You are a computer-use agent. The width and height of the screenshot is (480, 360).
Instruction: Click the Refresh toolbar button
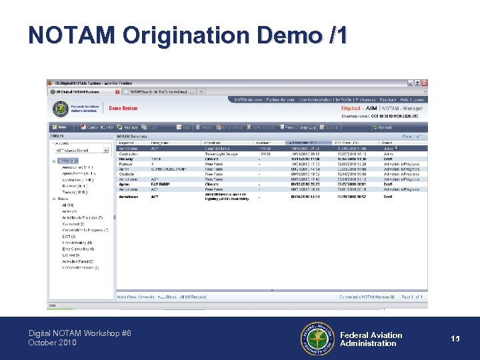tap(383, 127)
